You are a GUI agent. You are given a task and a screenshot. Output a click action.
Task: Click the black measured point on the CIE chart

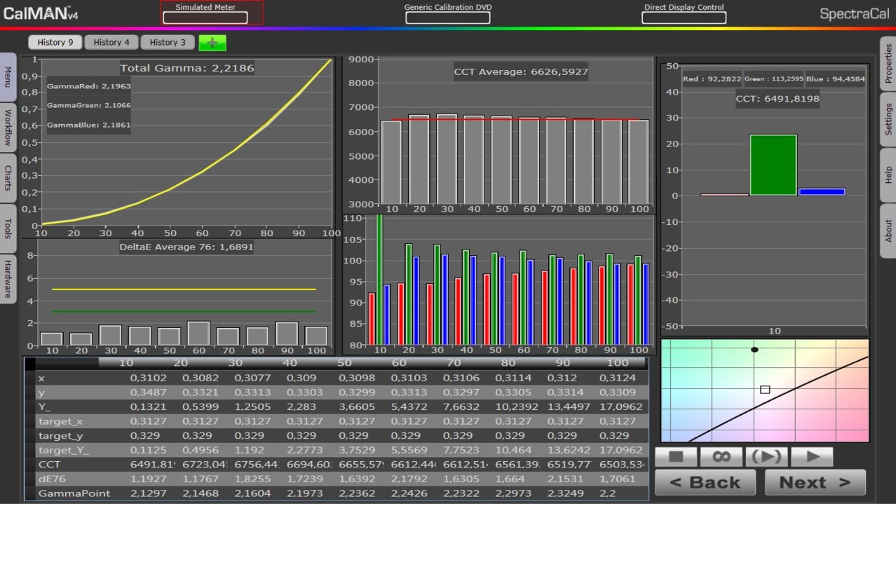pyautogui.click(x=754, y=349)
